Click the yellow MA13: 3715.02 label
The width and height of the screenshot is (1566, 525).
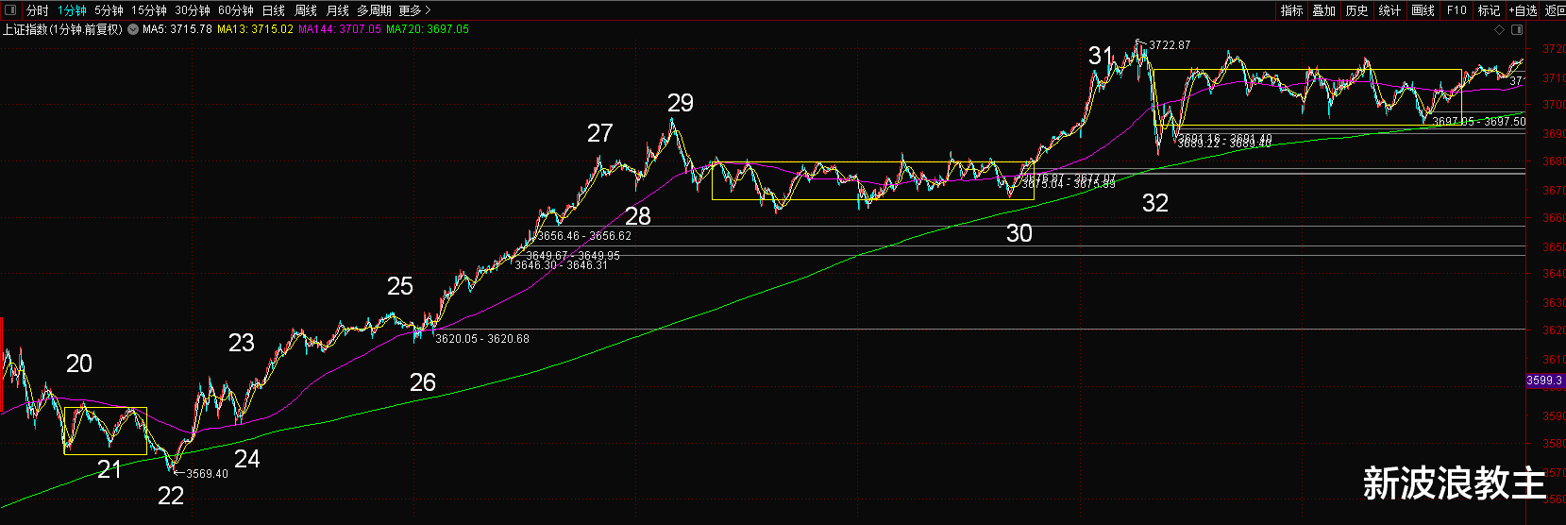coord(255,29)
